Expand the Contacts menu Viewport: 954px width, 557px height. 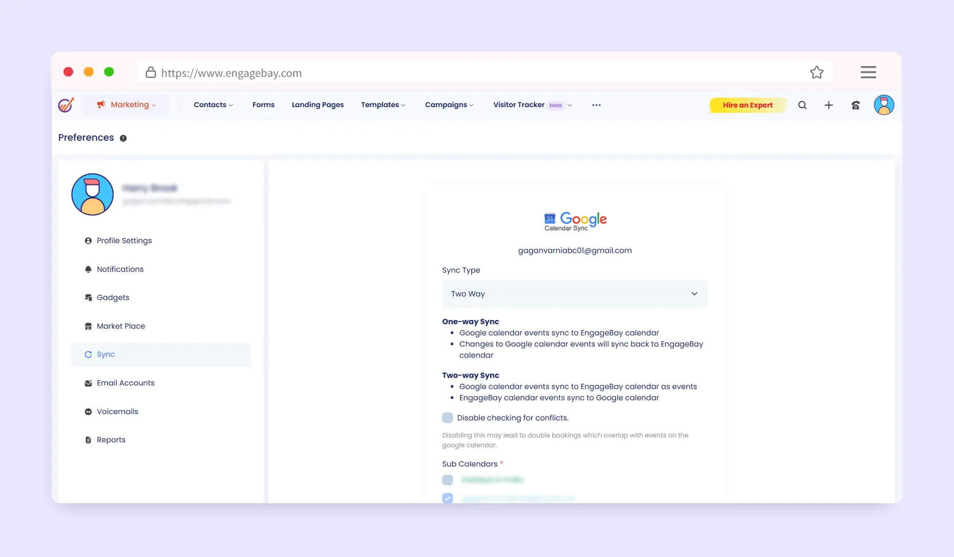pyautogui.click(x=213, y=105)
